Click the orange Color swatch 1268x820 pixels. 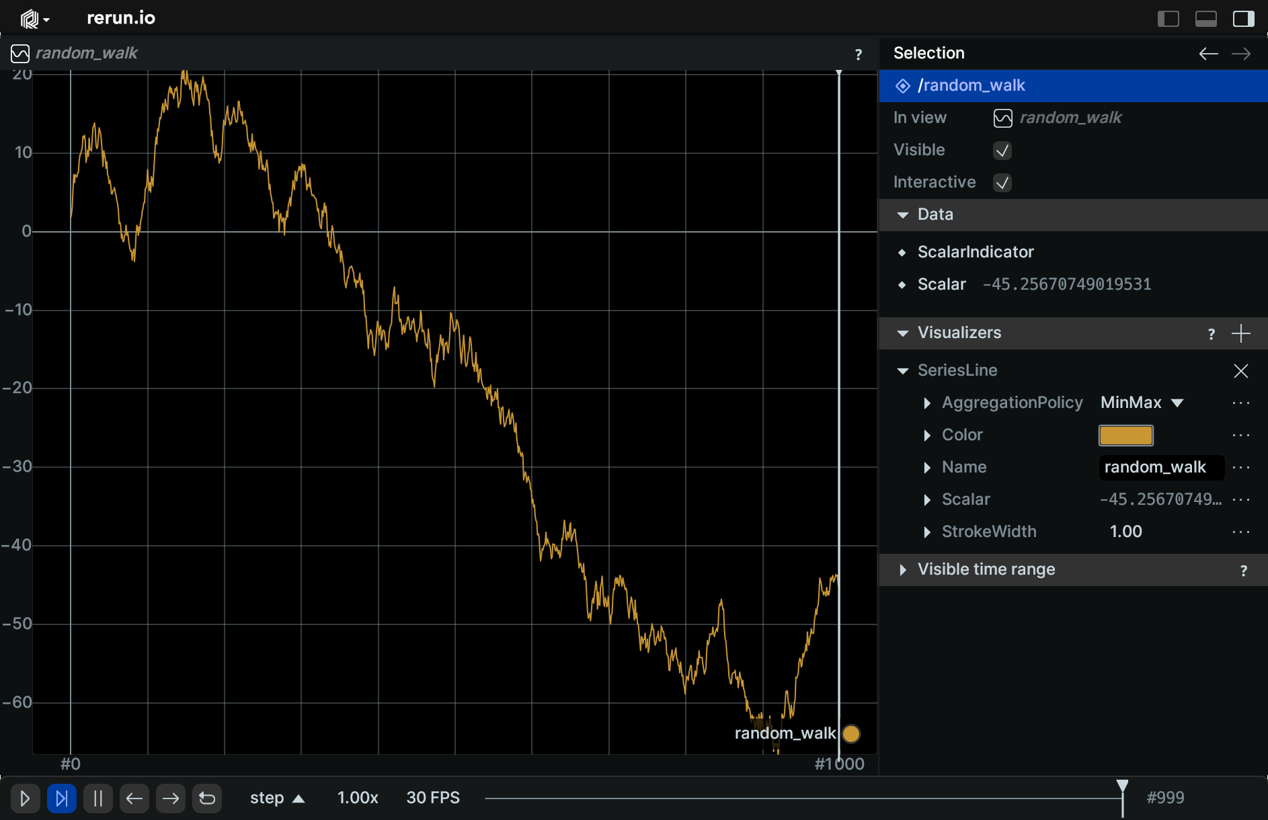1125,436
